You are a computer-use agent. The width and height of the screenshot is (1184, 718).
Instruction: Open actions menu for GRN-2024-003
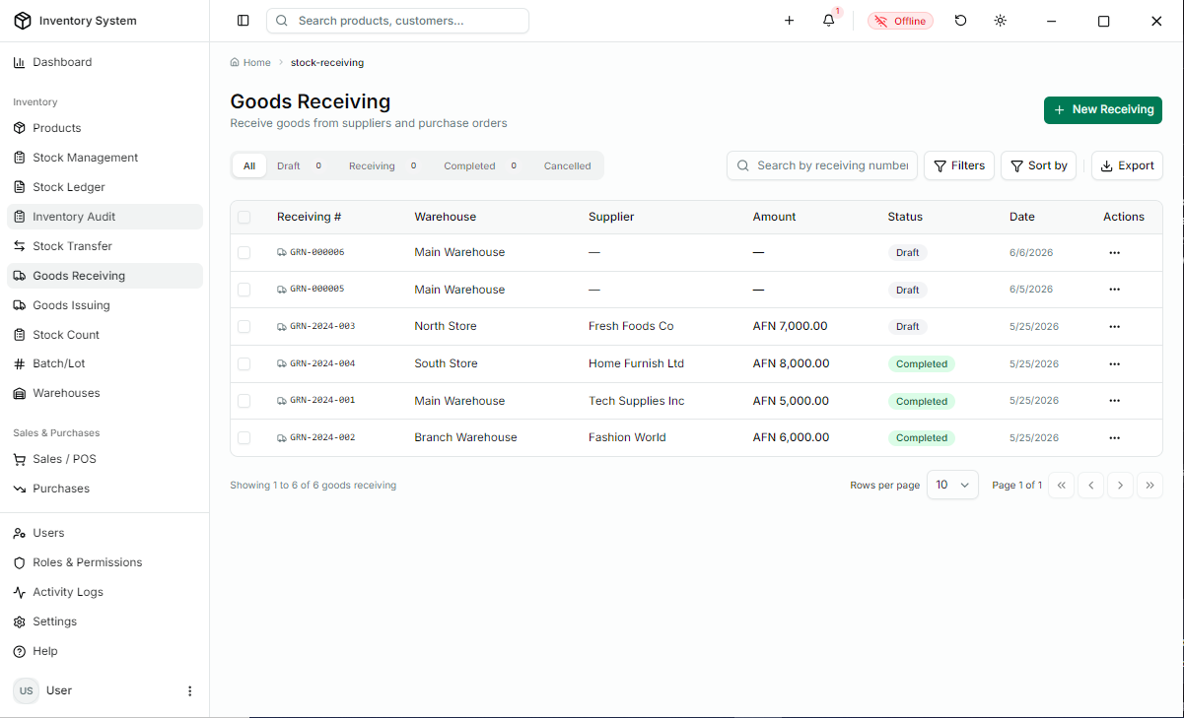coord(1115,326)
